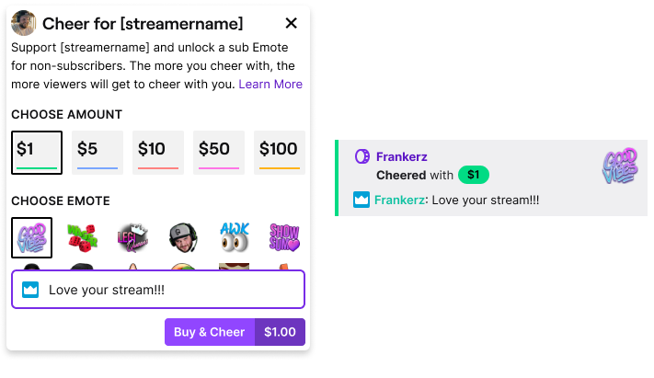Pick the Show Sum heart emote
The image size is (654, 378).
pyautogui.click(x=283, y=238)
